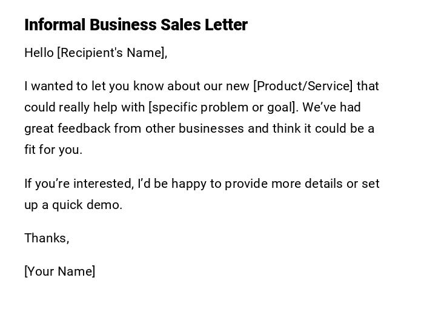Click the [specific problem or goal] placeholder
The image size is (424, 309).
click(x=223, y=107)
